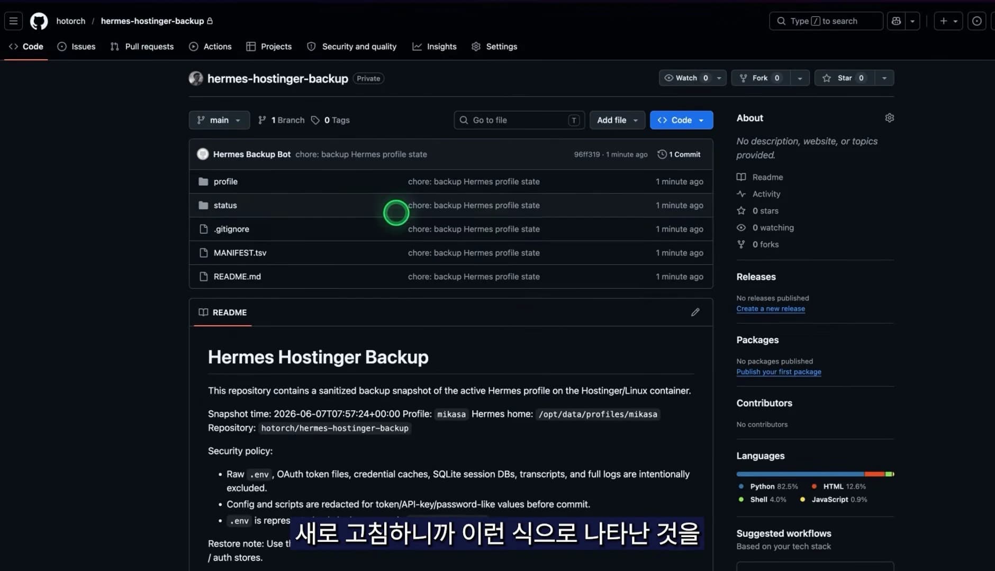995x571 pixels.
Task: Open the issues shortcut icon in header
Action: coord(977,21)
